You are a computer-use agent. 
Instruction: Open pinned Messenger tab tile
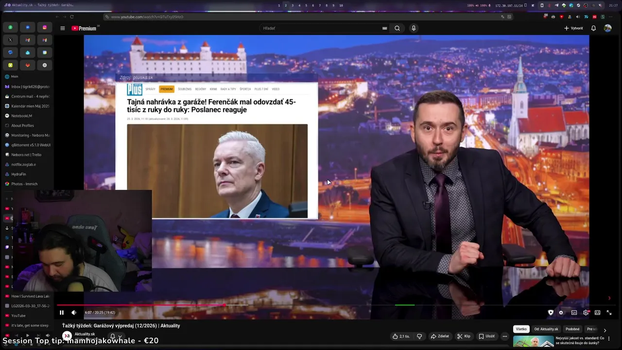[x=27, y=27]
